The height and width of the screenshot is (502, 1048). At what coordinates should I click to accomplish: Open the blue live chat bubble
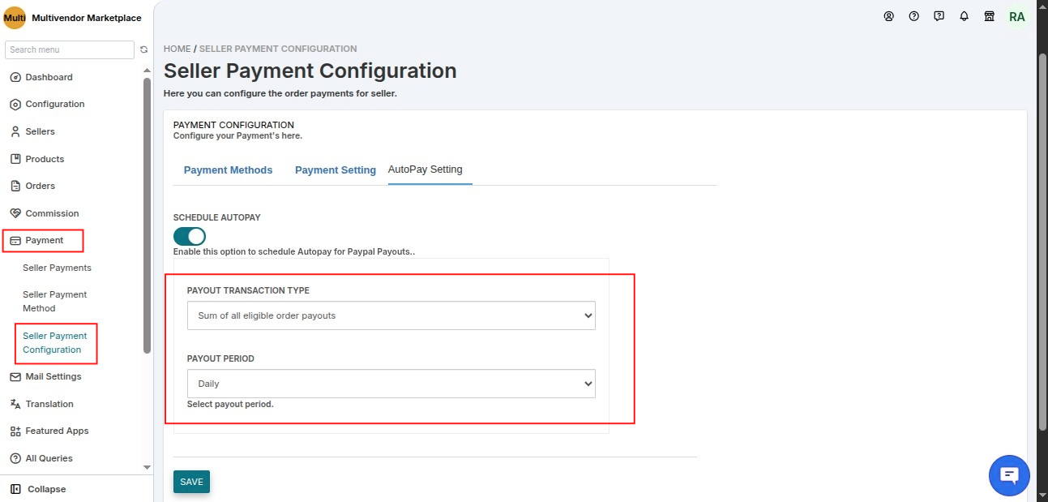(x=1009, y=475)
